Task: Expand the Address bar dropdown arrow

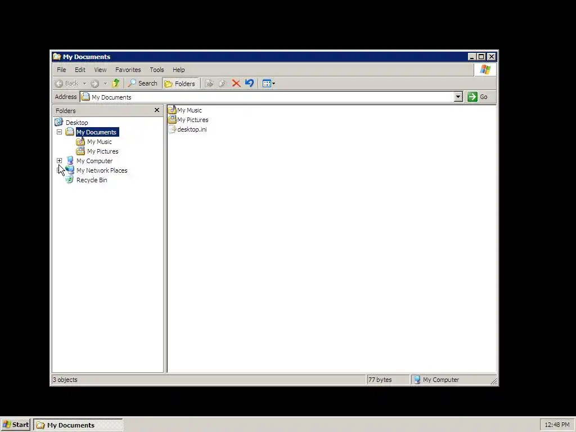Action: [458, 97]
